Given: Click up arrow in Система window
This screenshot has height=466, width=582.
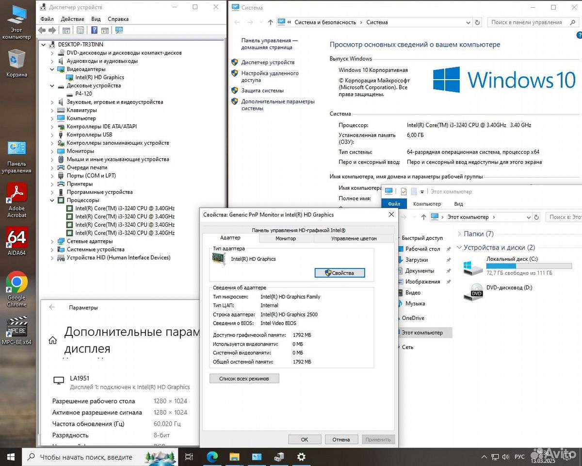Looking at the screenshot, I should pyautogui.click(x=271, y=22).
